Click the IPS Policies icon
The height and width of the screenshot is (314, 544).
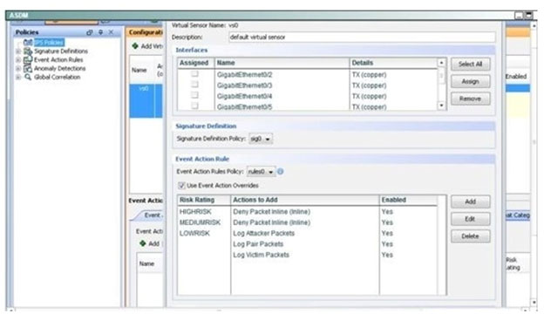pos(28,43)
